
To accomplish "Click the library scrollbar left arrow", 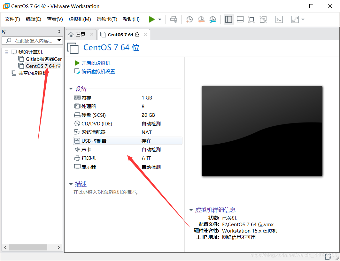I will tap(5, 247).
